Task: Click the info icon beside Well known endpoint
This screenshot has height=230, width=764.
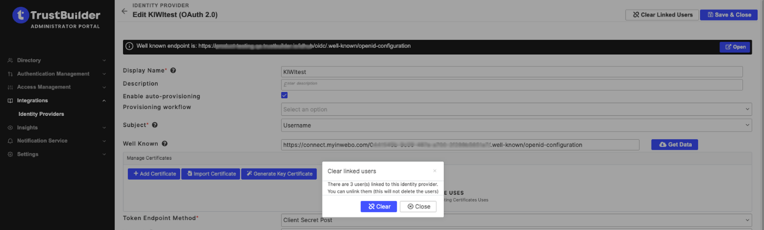Action: tap(129, 47)
